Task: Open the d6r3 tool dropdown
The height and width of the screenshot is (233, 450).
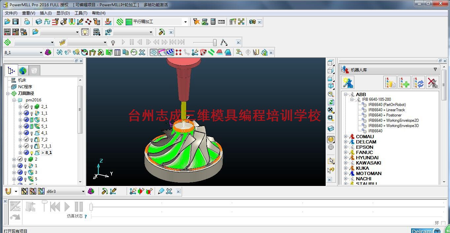Action: coord(83,191)
